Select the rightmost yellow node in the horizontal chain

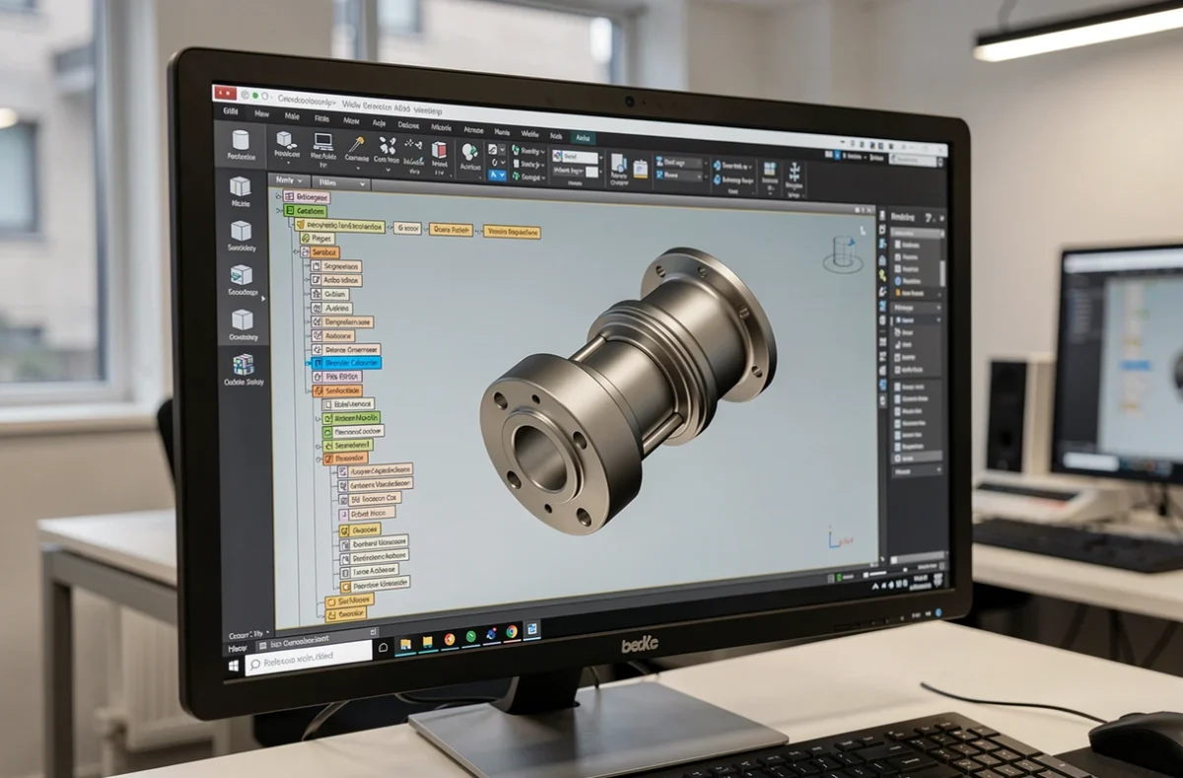click(x=512, y=233)
